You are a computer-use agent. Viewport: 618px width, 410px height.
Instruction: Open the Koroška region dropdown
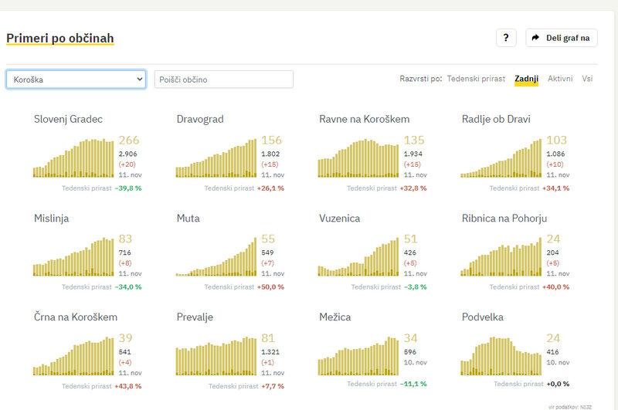76,79
